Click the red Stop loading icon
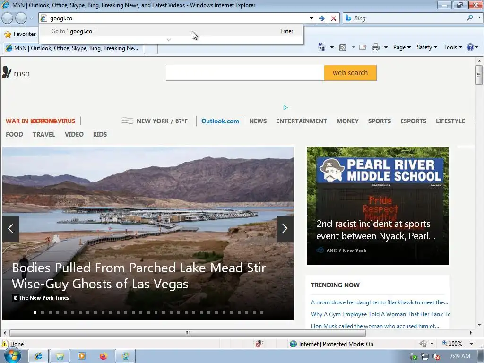The height and width of the screenshot is (363, 484). [333, 18]
